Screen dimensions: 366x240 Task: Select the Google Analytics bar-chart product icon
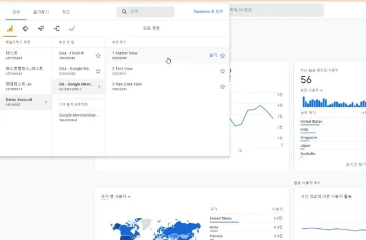tap(10, 28)
